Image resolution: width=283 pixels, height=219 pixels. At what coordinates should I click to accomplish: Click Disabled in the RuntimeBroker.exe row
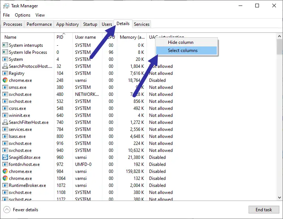click(x=157, y=185)
